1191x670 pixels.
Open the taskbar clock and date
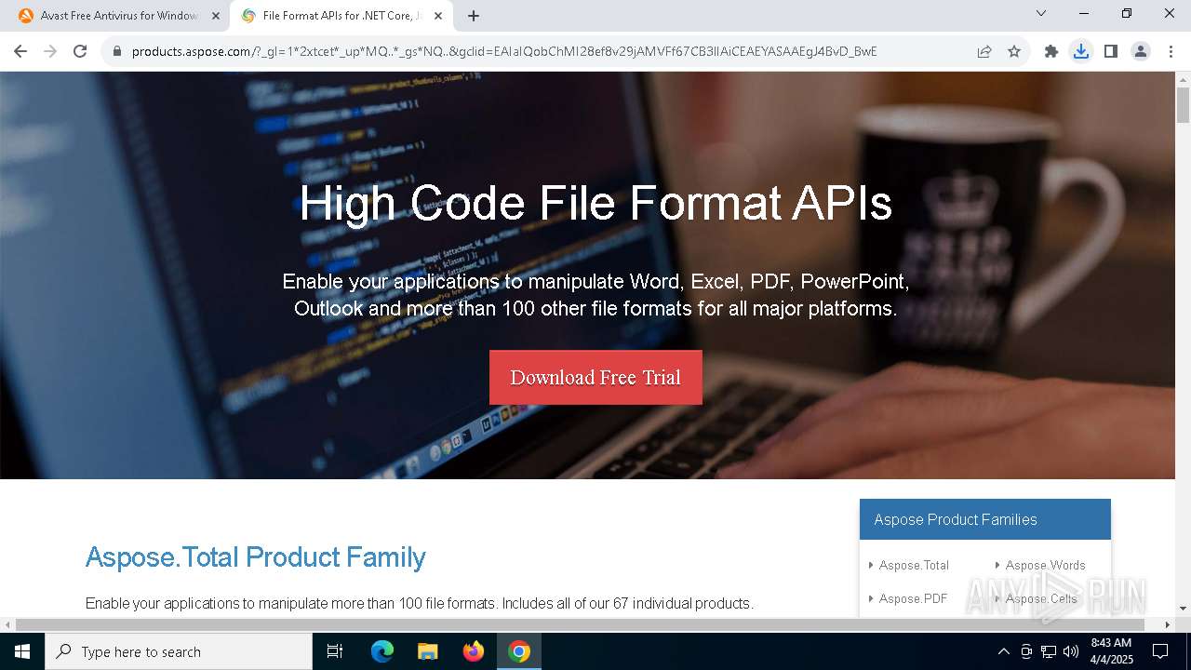pyautogui.click(x=1111, y=651)
